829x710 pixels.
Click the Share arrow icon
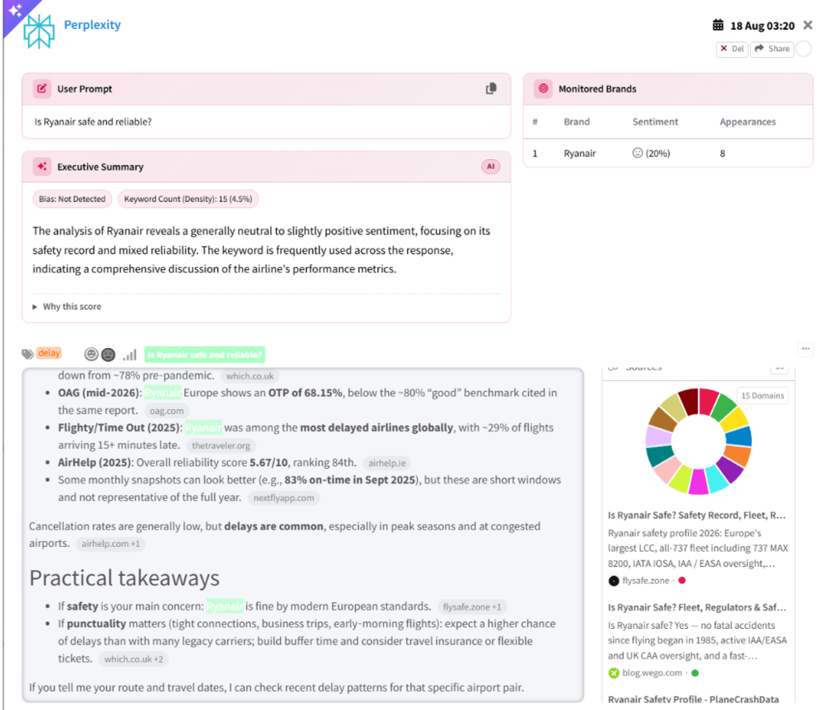pyautogui.click(x=759, y=49)
